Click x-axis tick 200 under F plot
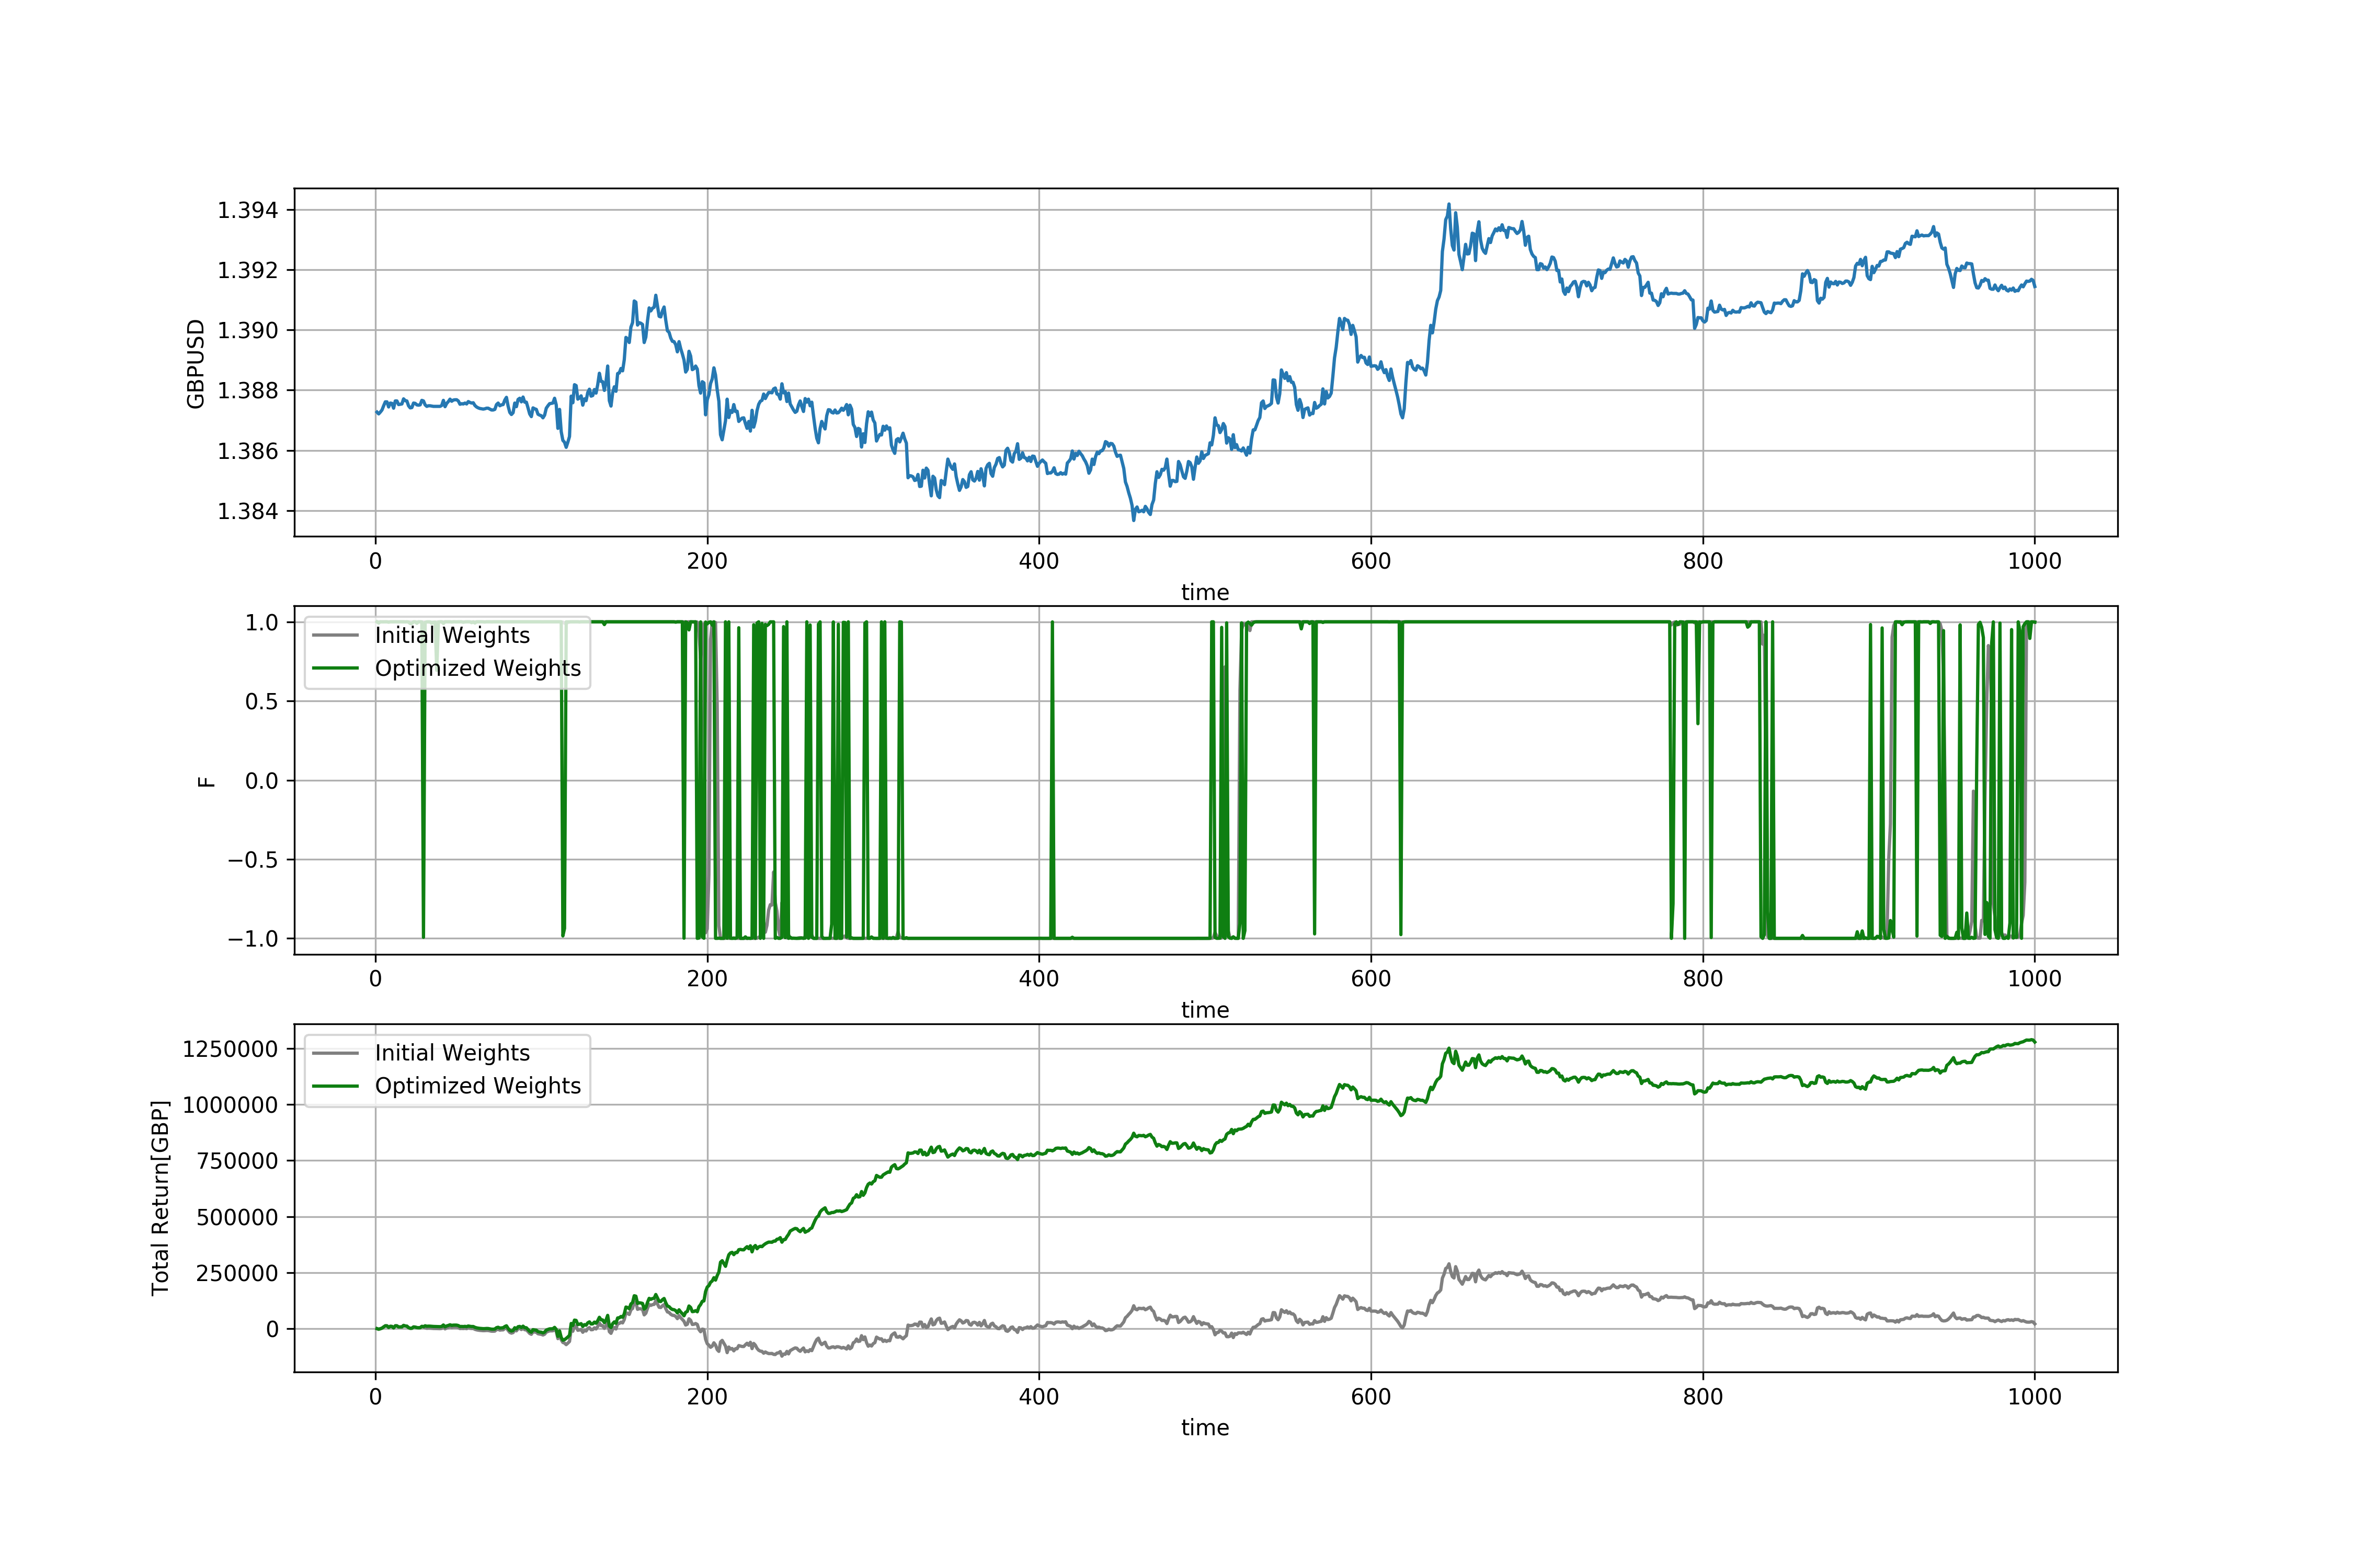Viewport: 2353px width, 1568px height. pos(707,979)
